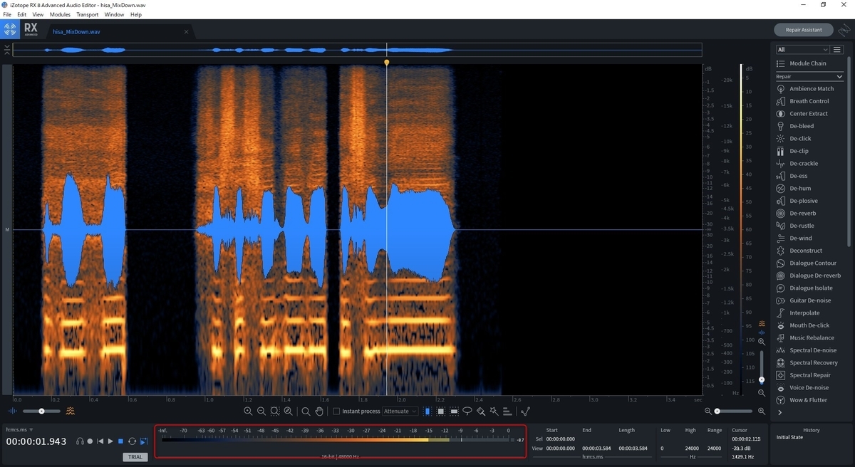The height and width of the screenshot is (467, 855).
Task: Collapse the overview waveform panel toggle
Action: 6,50
